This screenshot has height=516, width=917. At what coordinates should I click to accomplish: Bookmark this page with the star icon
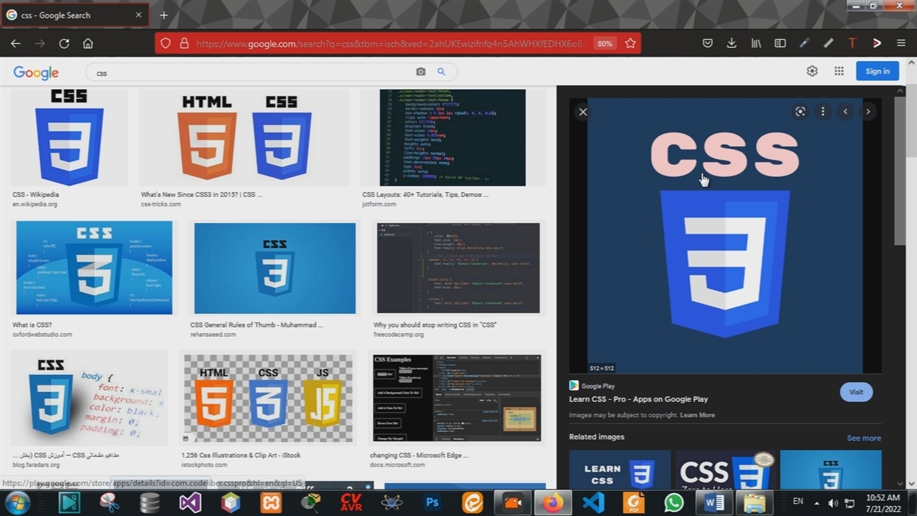(x=630, y=44)
